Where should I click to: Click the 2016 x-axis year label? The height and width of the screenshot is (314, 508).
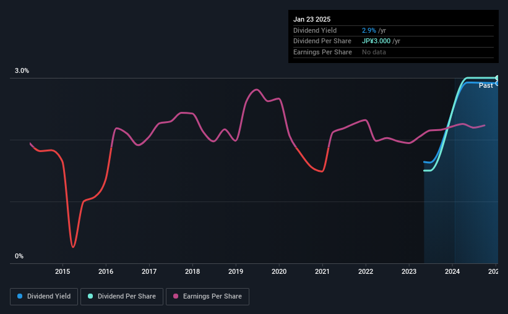106,271
